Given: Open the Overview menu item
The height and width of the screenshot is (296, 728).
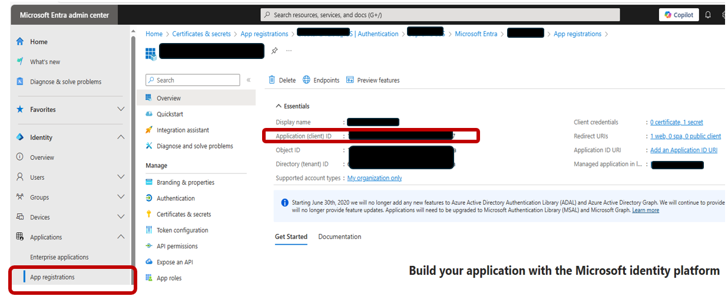Looking at the screenshot, I should [x=196, y=98].
